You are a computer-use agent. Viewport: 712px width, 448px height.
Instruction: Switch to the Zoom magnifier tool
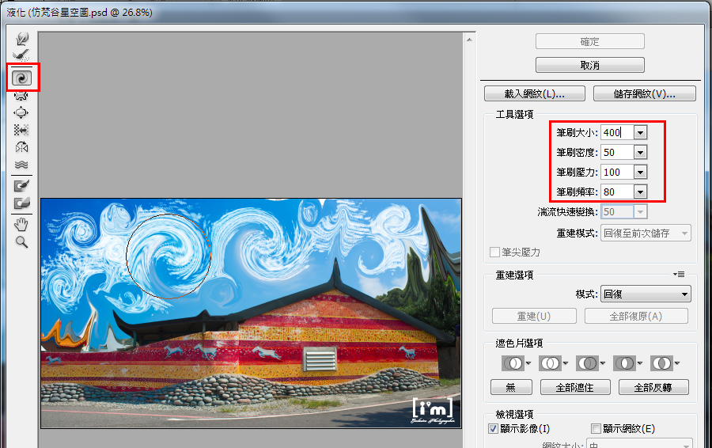(21, 241)
